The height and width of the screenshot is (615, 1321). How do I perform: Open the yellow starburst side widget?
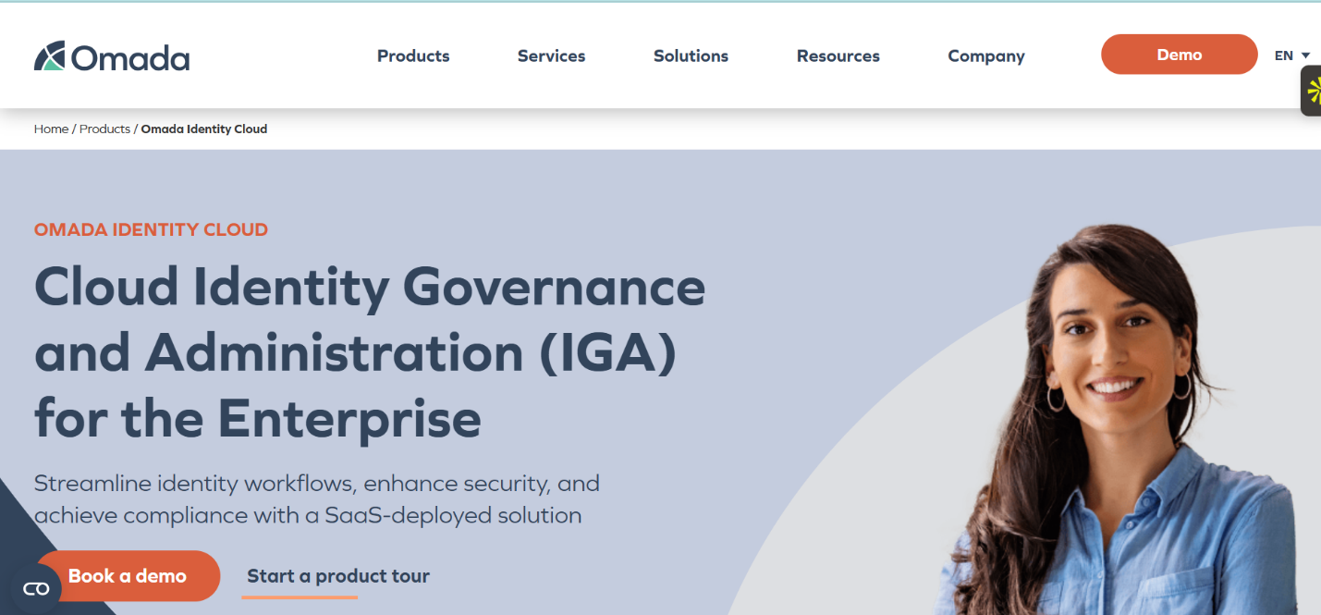(1312, 91)
